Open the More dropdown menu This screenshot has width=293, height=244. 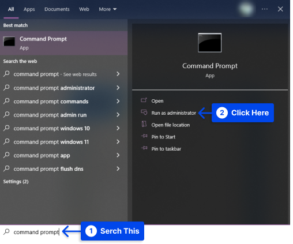(x=108, y=9)
